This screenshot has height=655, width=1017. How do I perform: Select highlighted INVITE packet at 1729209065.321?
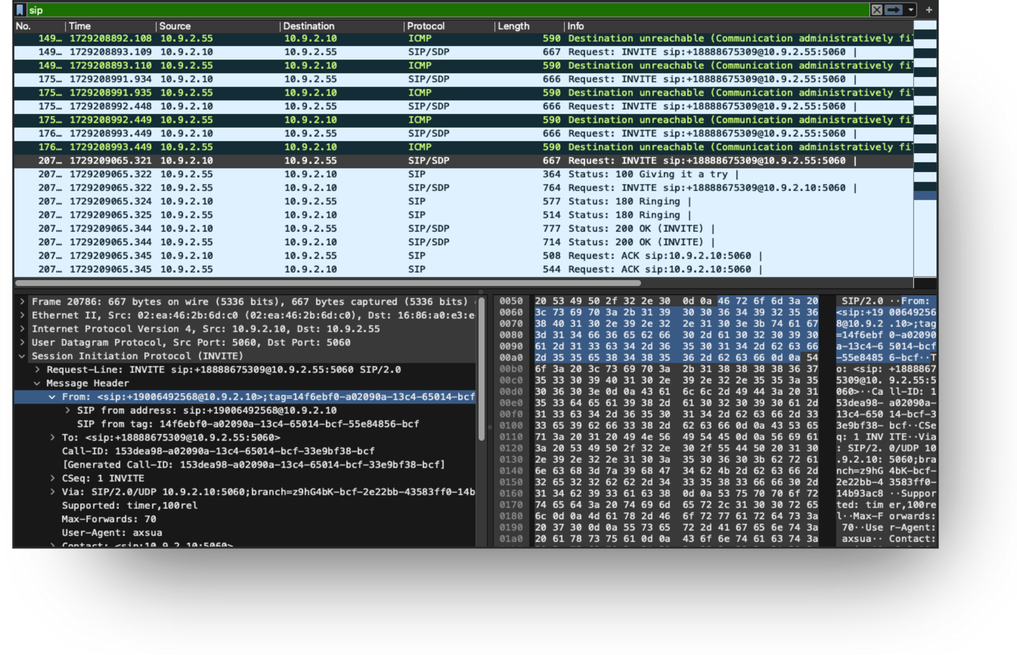[463, 161]
